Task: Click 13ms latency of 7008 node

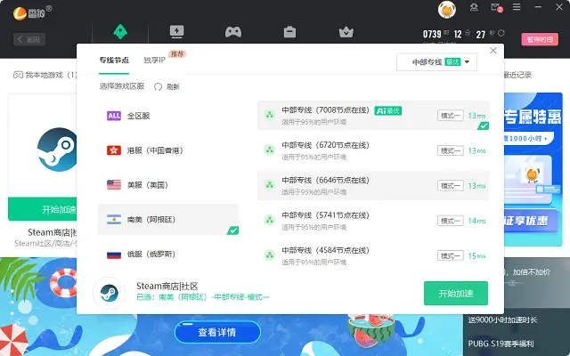Action: pos(476,116)
